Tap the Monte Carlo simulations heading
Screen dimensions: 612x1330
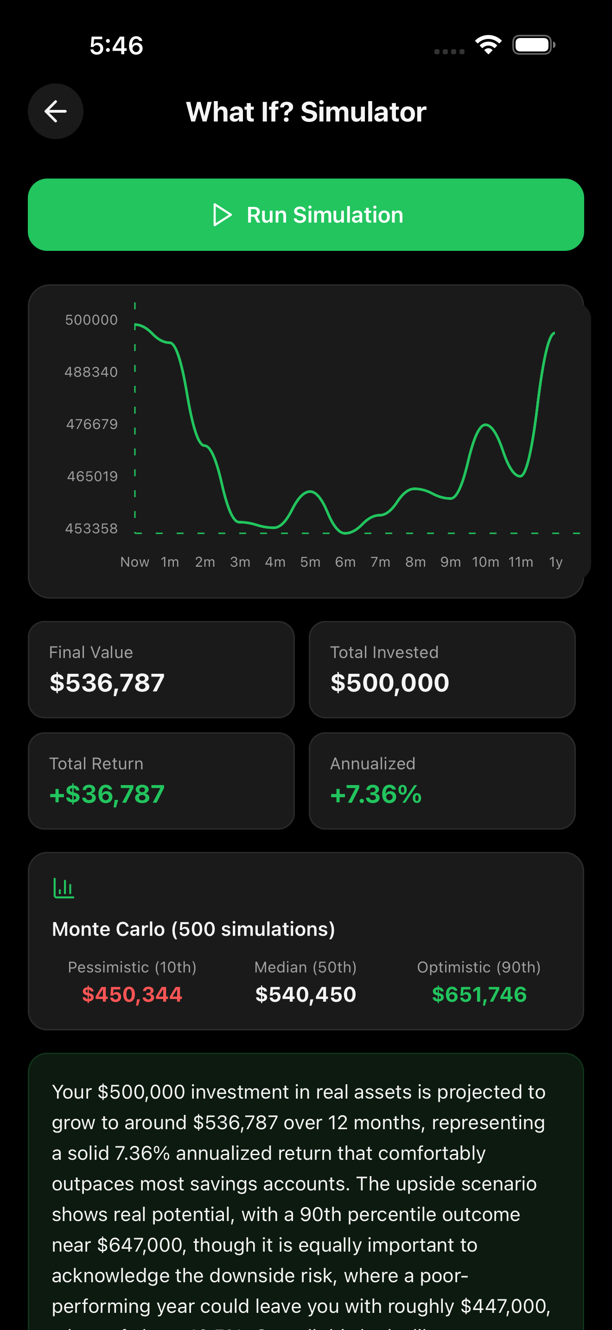click(x=193, y=929)
